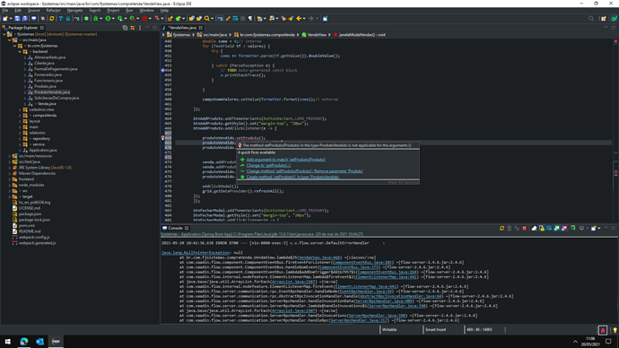Expand Maven Dependencies node
This screenshot has width=619, height=348.
pyautogui.click(x=10, y=173)
